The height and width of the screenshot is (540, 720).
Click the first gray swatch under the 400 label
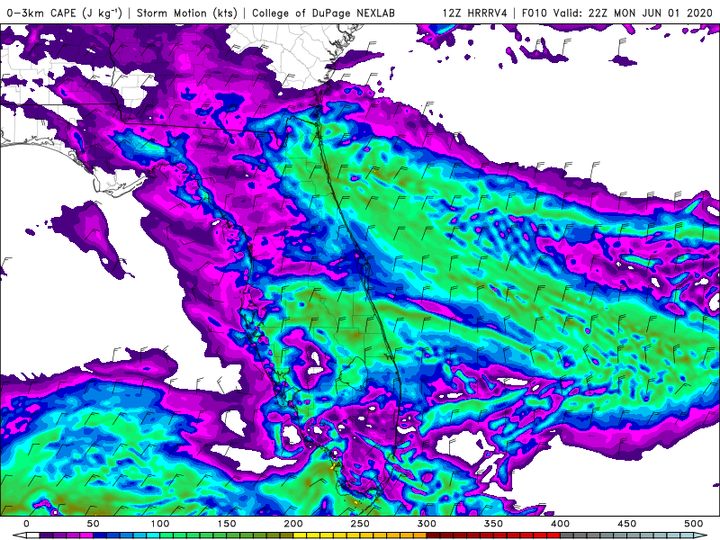[x=567, y=535]
